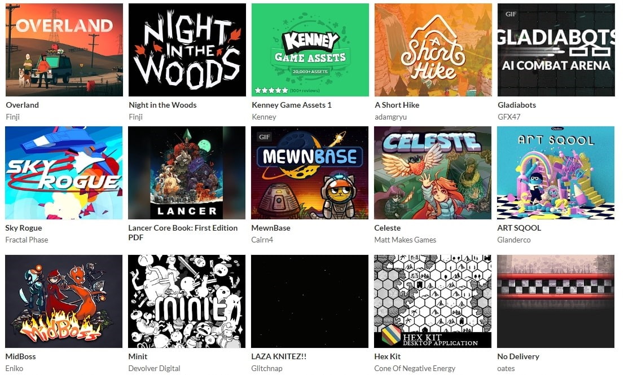Open the GFX47 developer link
Image resolution: width=624 pixels, height=375 pixels.
508,117
